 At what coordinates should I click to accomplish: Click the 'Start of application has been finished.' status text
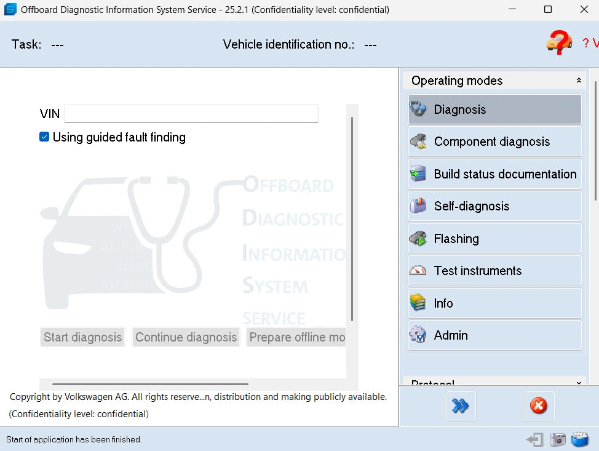tap(74, 439)
